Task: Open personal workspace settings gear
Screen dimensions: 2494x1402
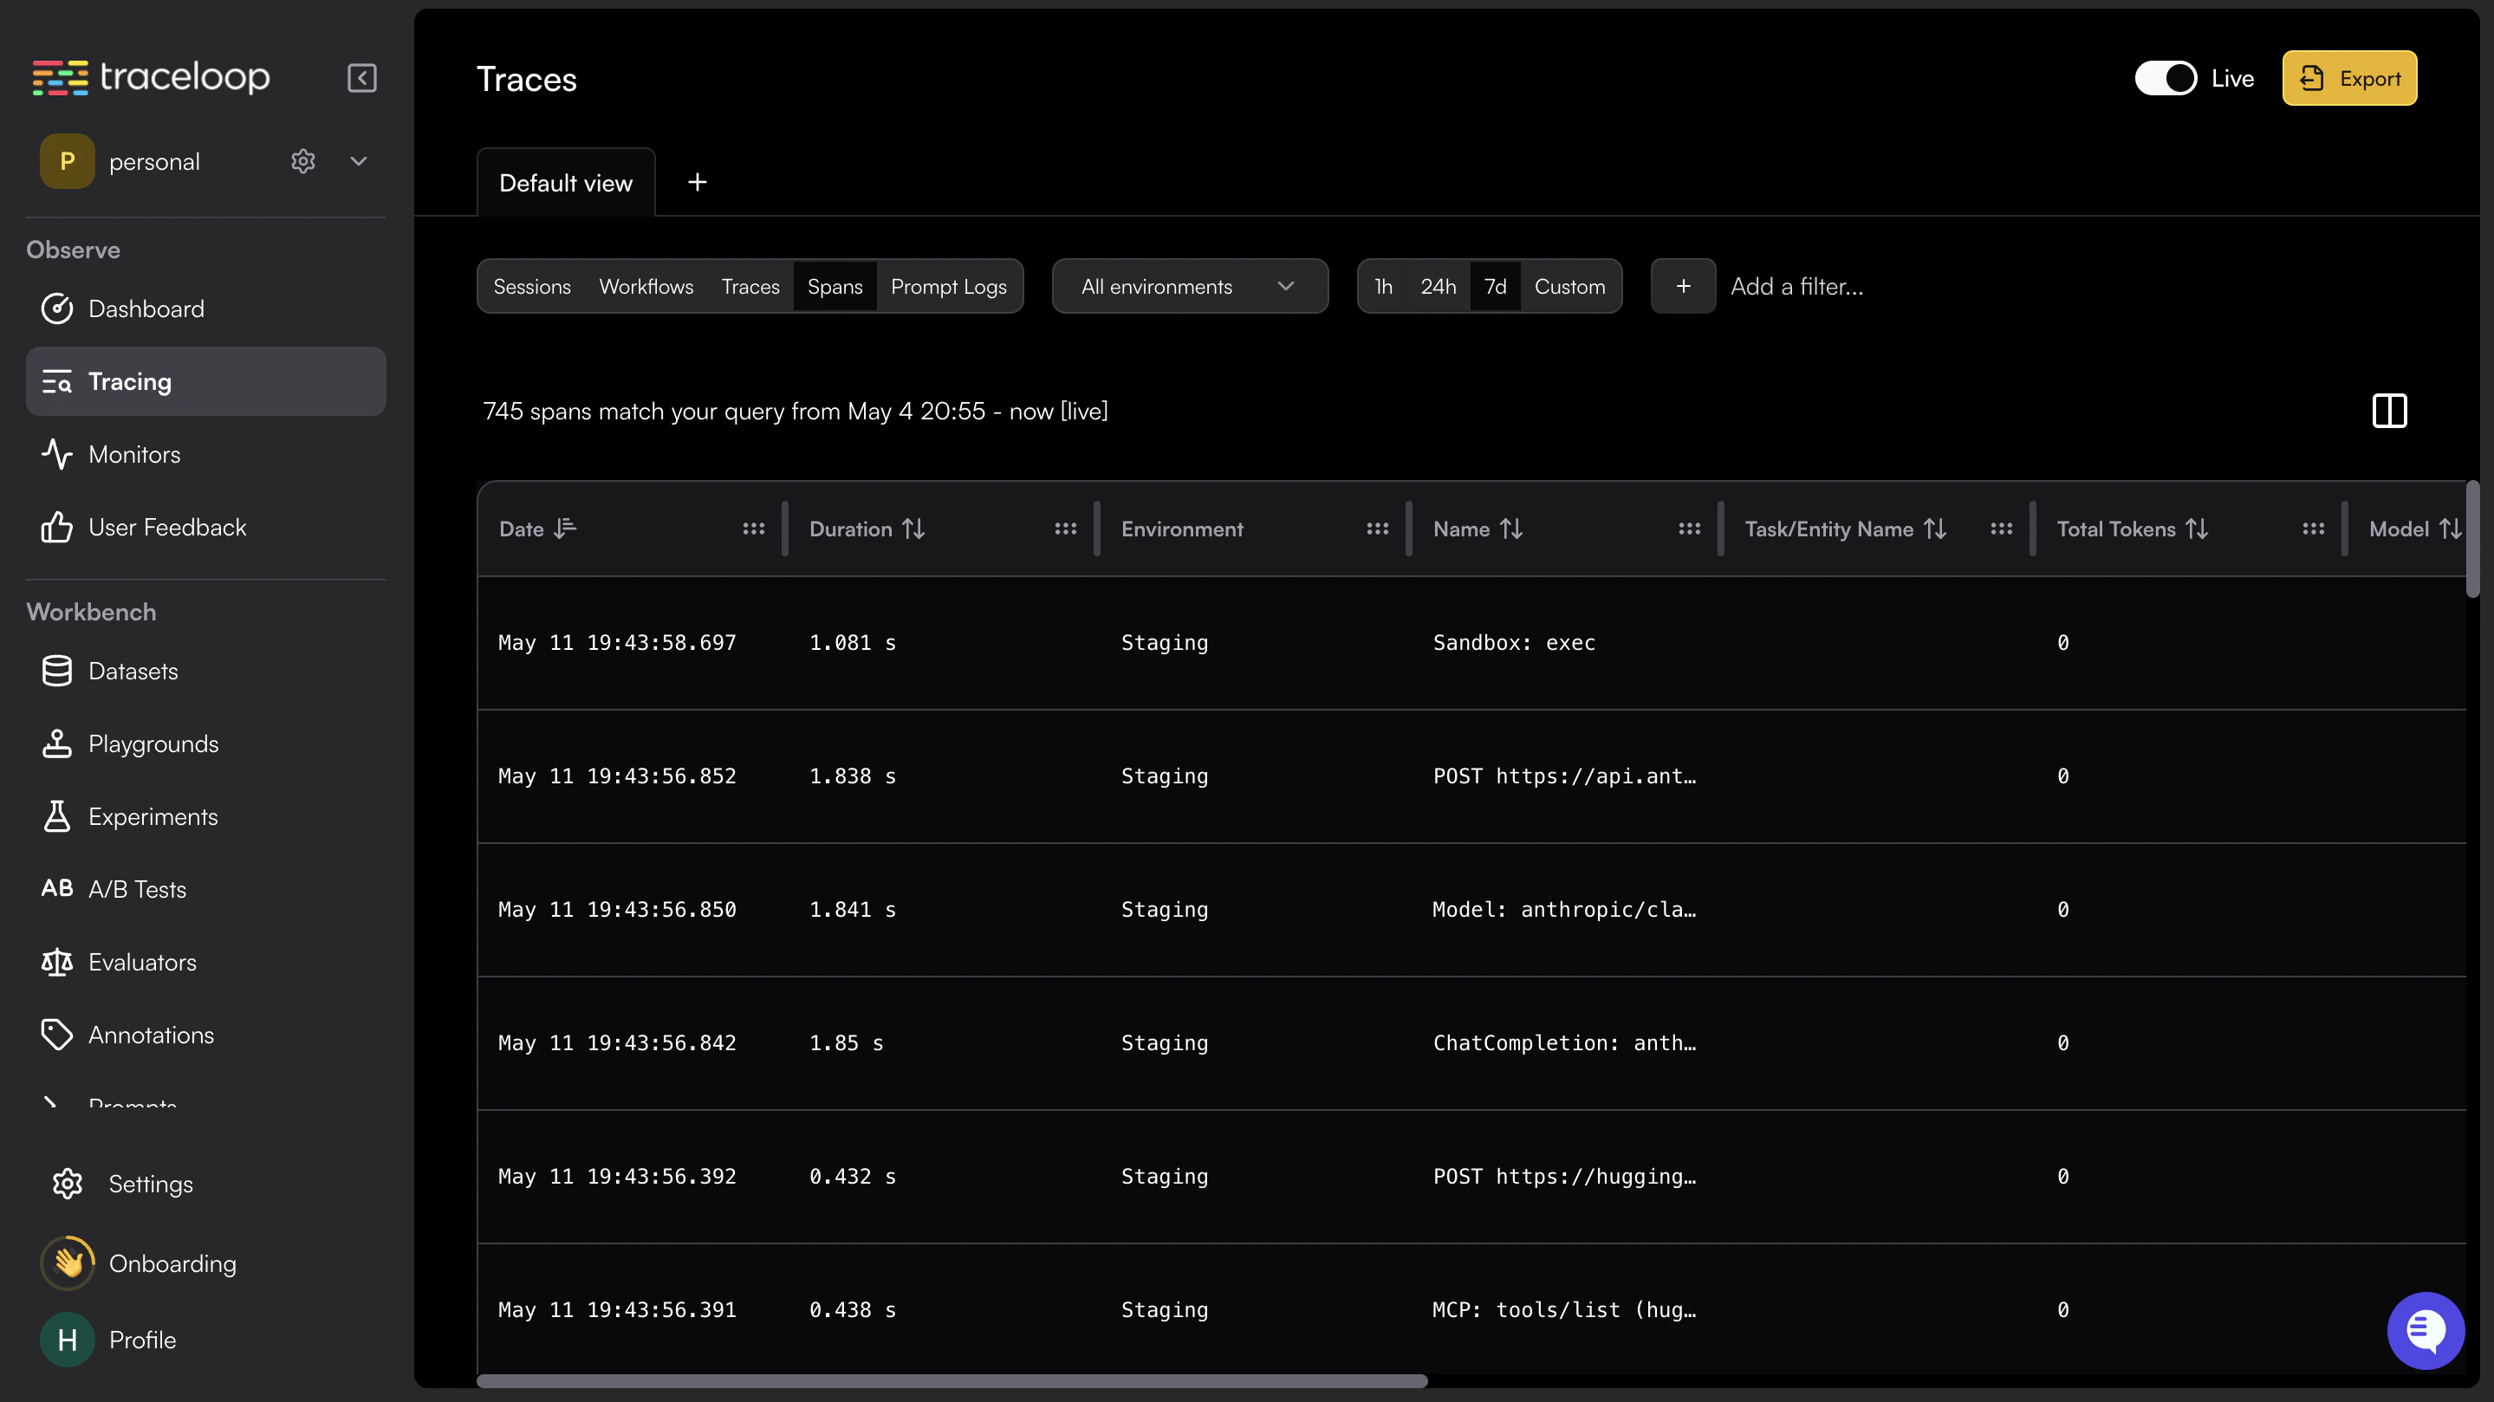Action: click(x=303, y=160)
